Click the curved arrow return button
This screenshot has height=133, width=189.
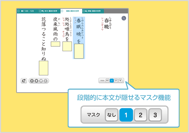coord(24,81)
